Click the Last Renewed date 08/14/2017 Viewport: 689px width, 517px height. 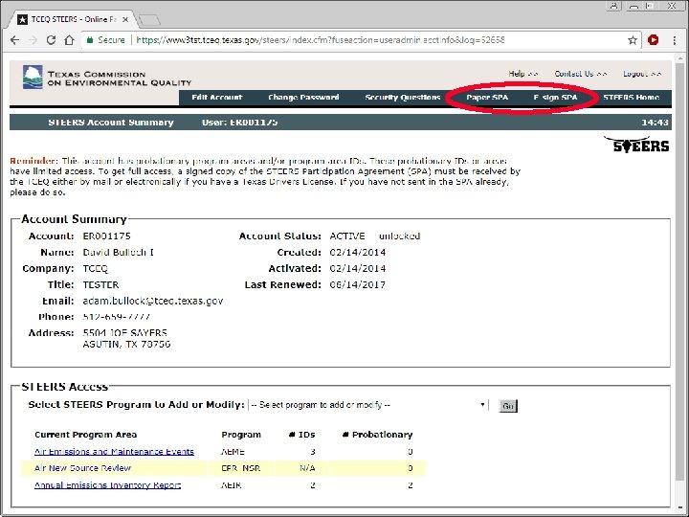358,285
